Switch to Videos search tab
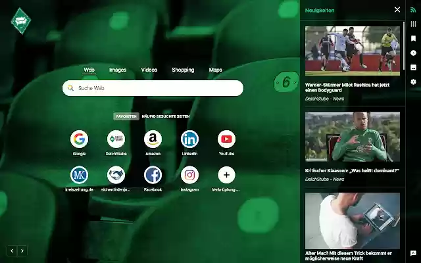This screenshot has width=421, height=263. point(149,70)
